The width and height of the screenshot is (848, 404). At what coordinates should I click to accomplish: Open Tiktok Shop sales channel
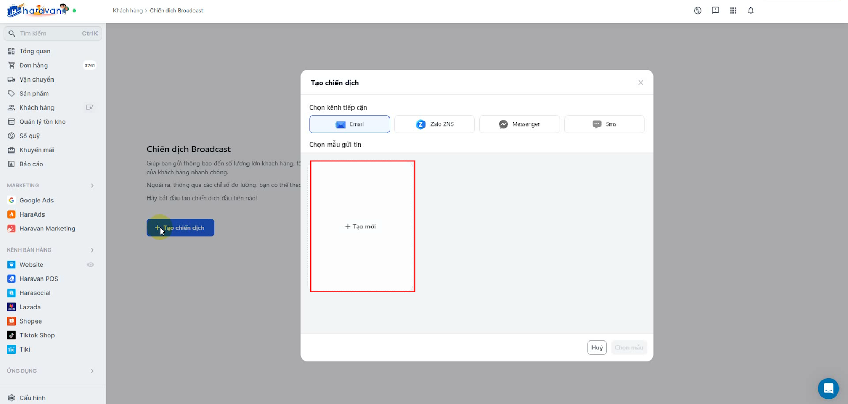[x=37, y=335]
